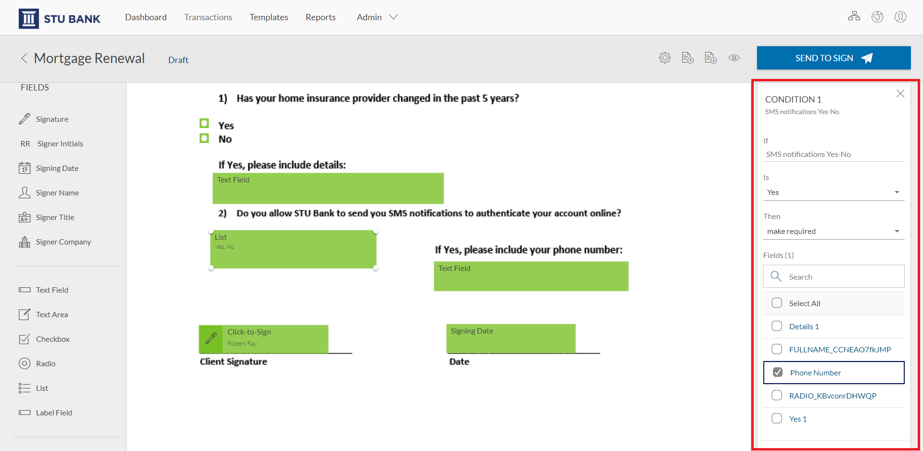The height and width of the screenshot is (451, 923).
Task: Select the Signer Company building icon
Action: [25, 242]
